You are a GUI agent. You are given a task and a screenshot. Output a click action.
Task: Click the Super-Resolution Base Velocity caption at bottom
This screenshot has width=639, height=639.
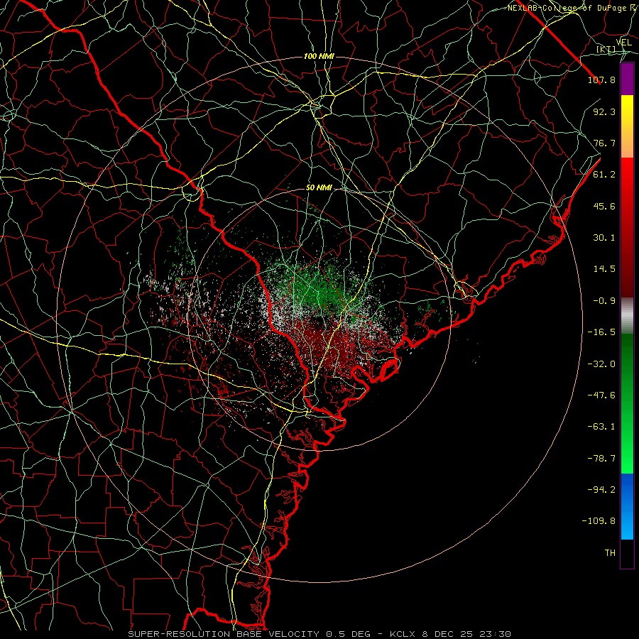[319, 634]
